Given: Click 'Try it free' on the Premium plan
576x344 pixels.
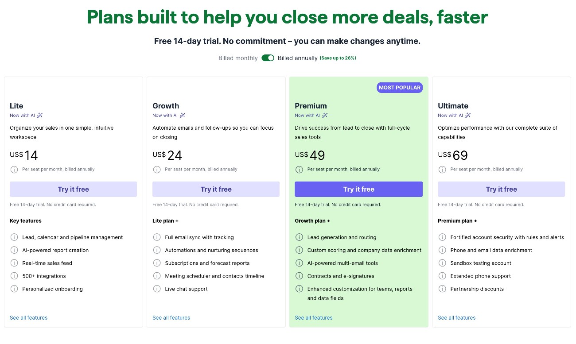Looking at the screenshot, I should pos(358,189).
